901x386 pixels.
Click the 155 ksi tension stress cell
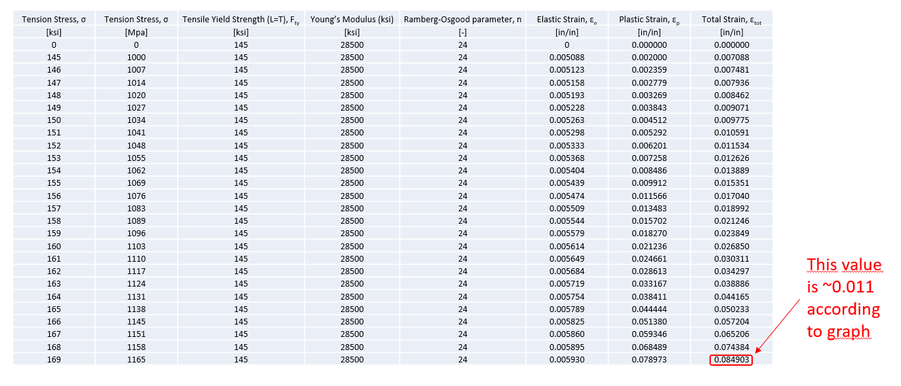[x=54, y=183]
